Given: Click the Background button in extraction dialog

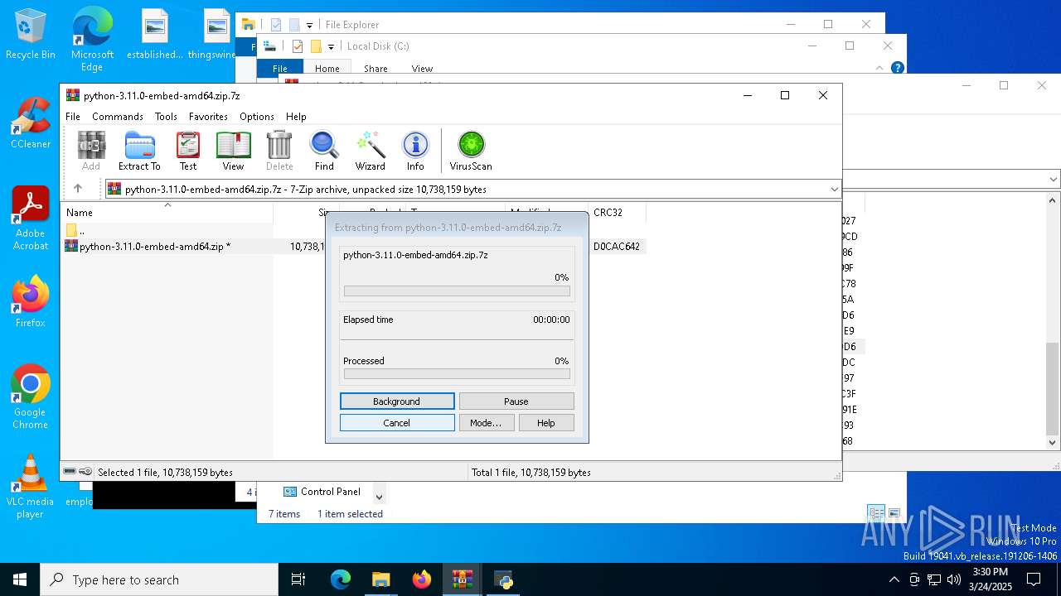Looking at the screenshot, I should (x=397, y=401).
